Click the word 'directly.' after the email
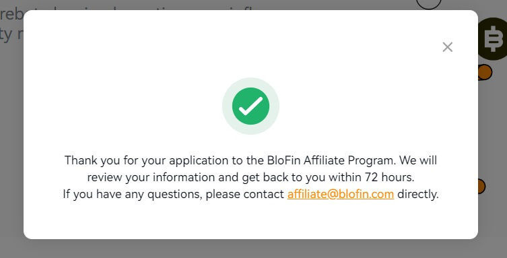The image size is (507, 258). (417, 194)
